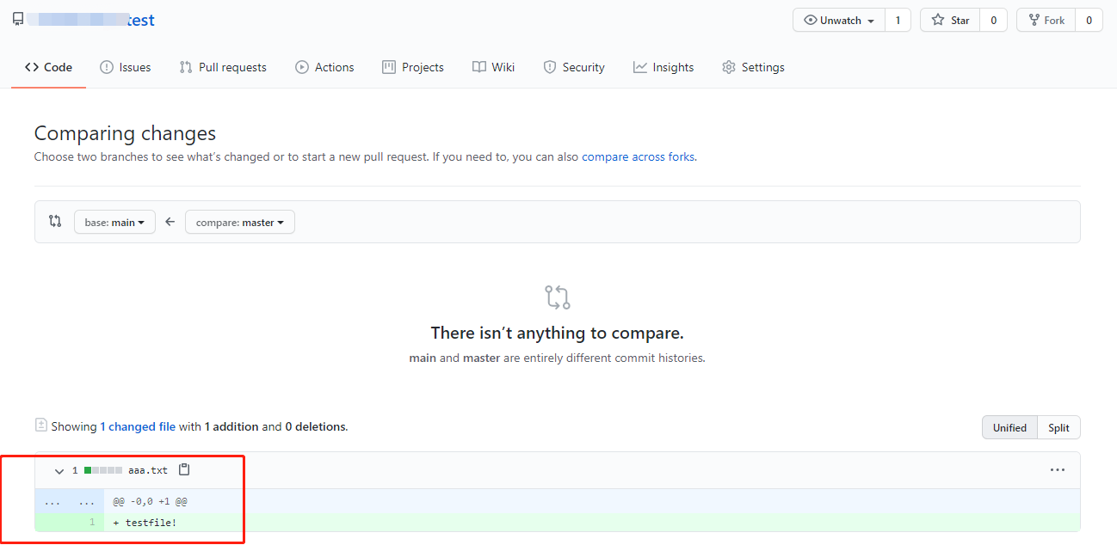The image size is (1117, 545).
Task: Click the swap branches compare icon
Action: tap(55, 222)
